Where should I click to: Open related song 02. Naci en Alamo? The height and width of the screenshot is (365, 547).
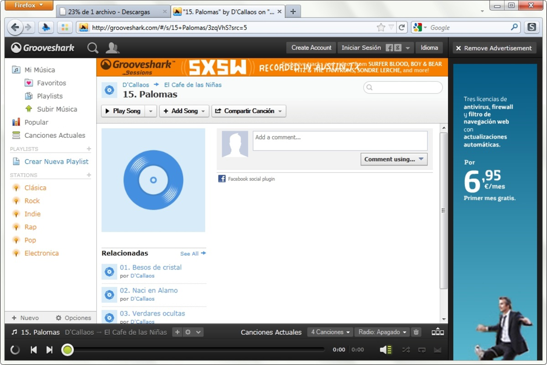click(x=149, y=290)
